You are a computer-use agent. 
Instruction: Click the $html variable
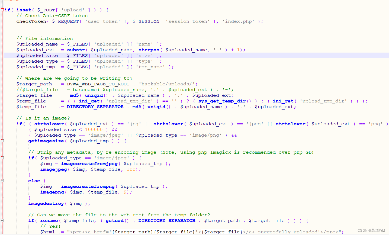pyautogui.click(x=47, y=232)
